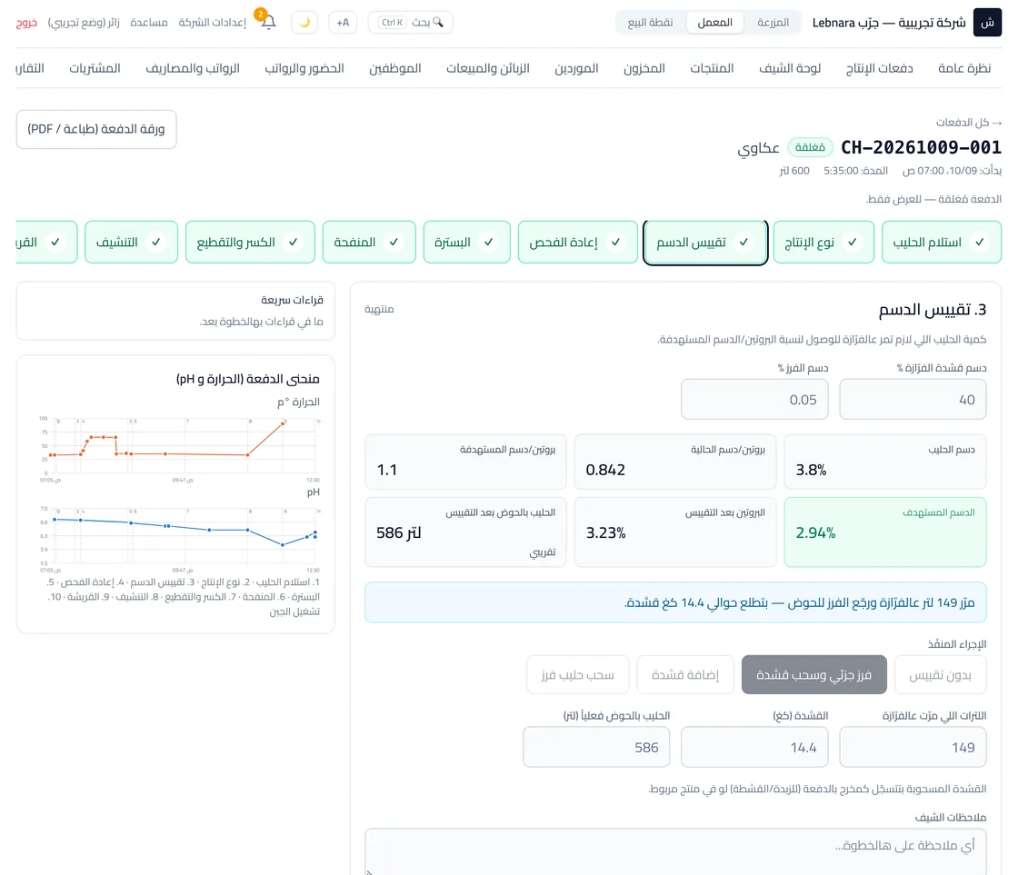Click the مغلقة status badge

click(810, 147)
